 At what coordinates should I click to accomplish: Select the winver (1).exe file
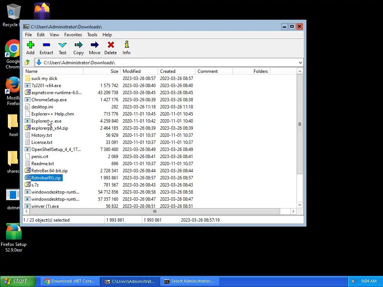(45, 206)
